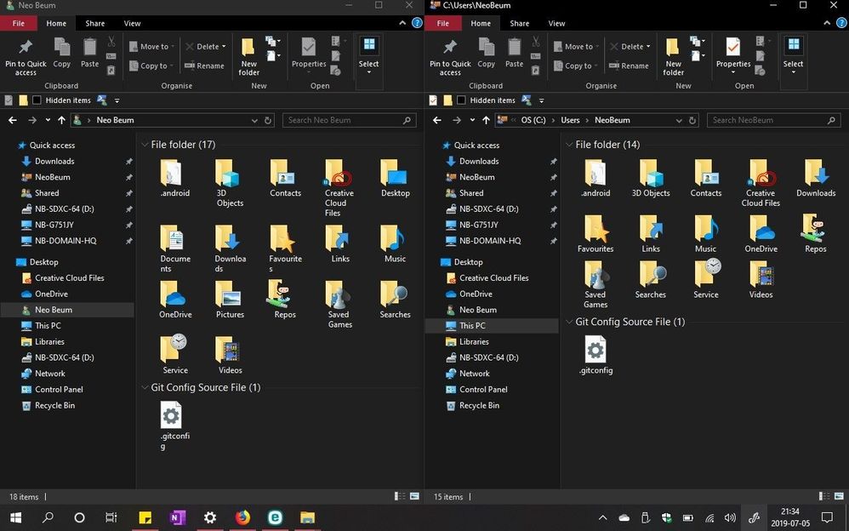Collapse the Git Config Source File group in right window
Screen dimensions: 849x531
[x=569, y=323]
